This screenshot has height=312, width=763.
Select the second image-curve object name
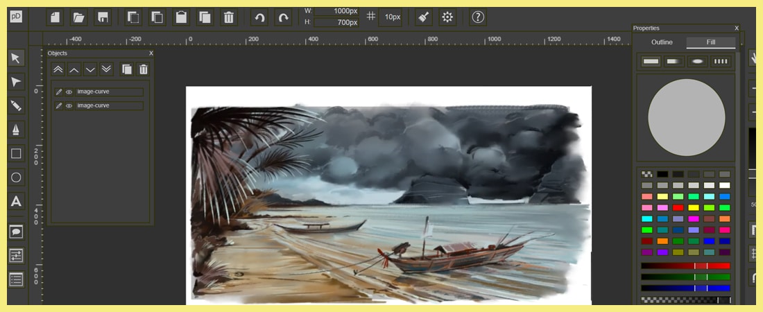(x=109, y=105)
